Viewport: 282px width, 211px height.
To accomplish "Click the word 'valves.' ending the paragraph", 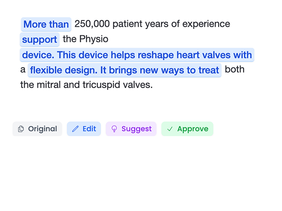I will [x=137, y=85].
